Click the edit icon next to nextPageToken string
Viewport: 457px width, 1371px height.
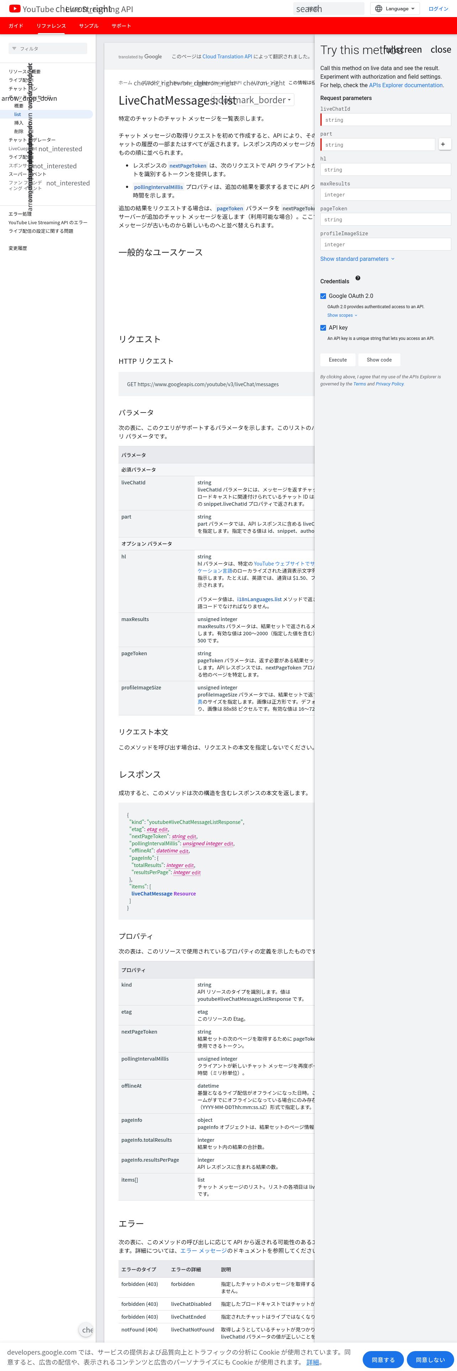point(191,837)
